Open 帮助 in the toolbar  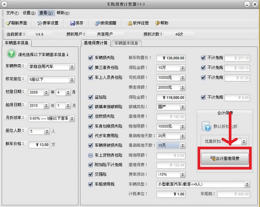(162, 23)
